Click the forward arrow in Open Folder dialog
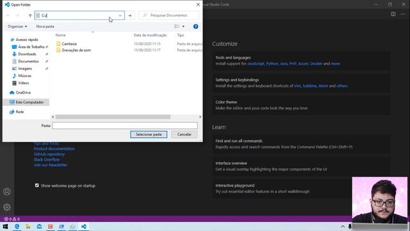 click(17, 15)
